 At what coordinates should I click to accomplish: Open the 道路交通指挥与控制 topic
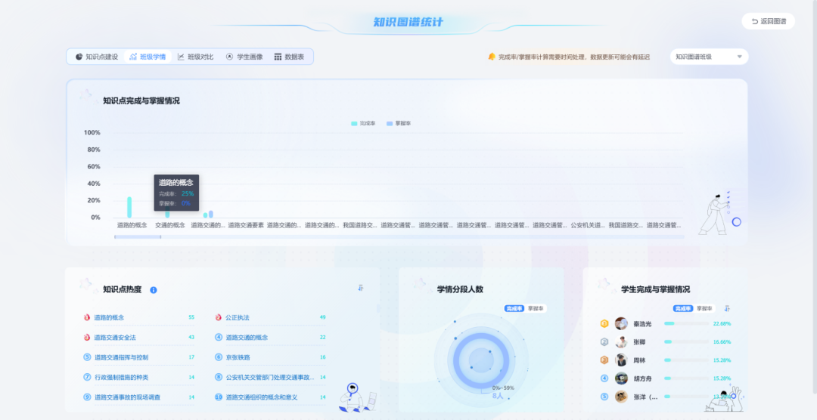click(x=121, y=357)
